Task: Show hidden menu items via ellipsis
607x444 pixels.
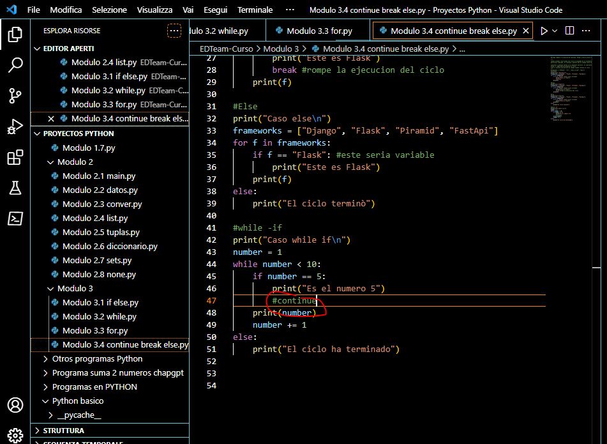Action: point(290,10)
